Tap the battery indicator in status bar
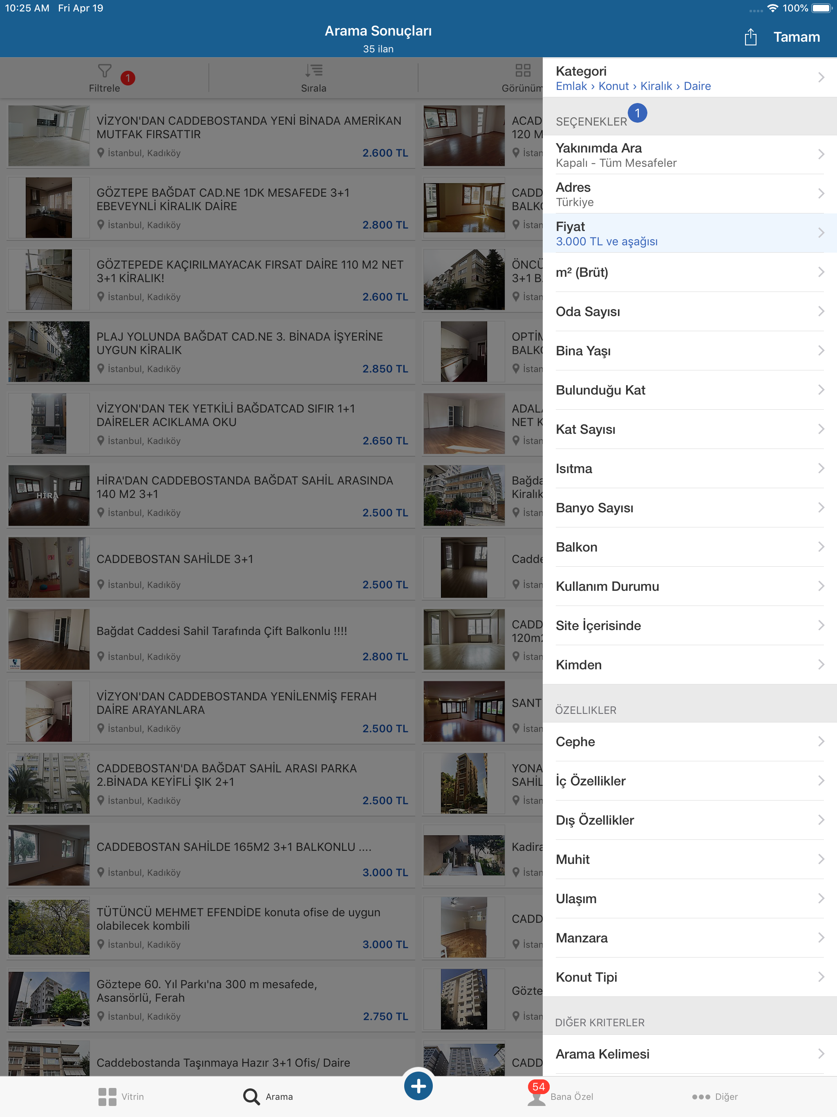 pyautogui.click(x=822, y=8)
